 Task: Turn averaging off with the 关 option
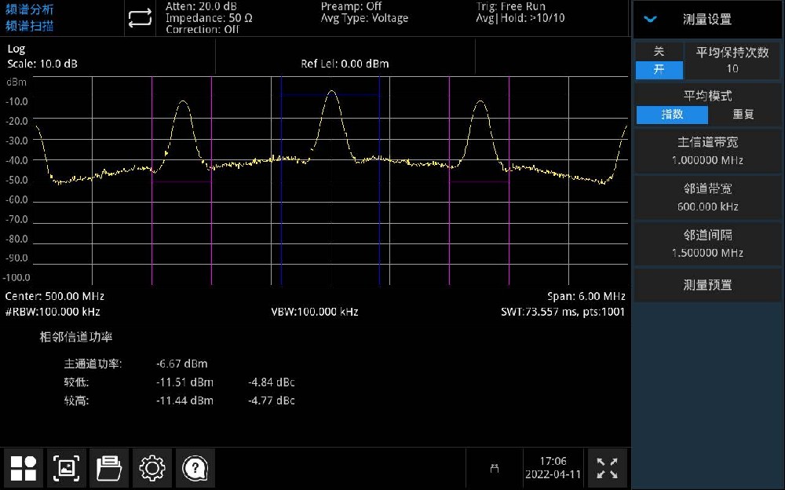tap(659, 51)
